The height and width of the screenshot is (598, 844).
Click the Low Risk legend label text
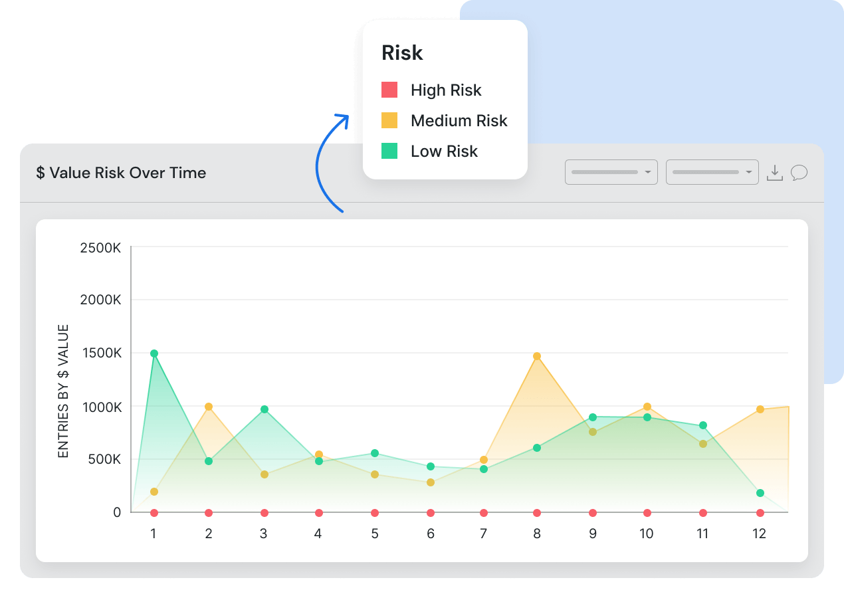point(444,151)
